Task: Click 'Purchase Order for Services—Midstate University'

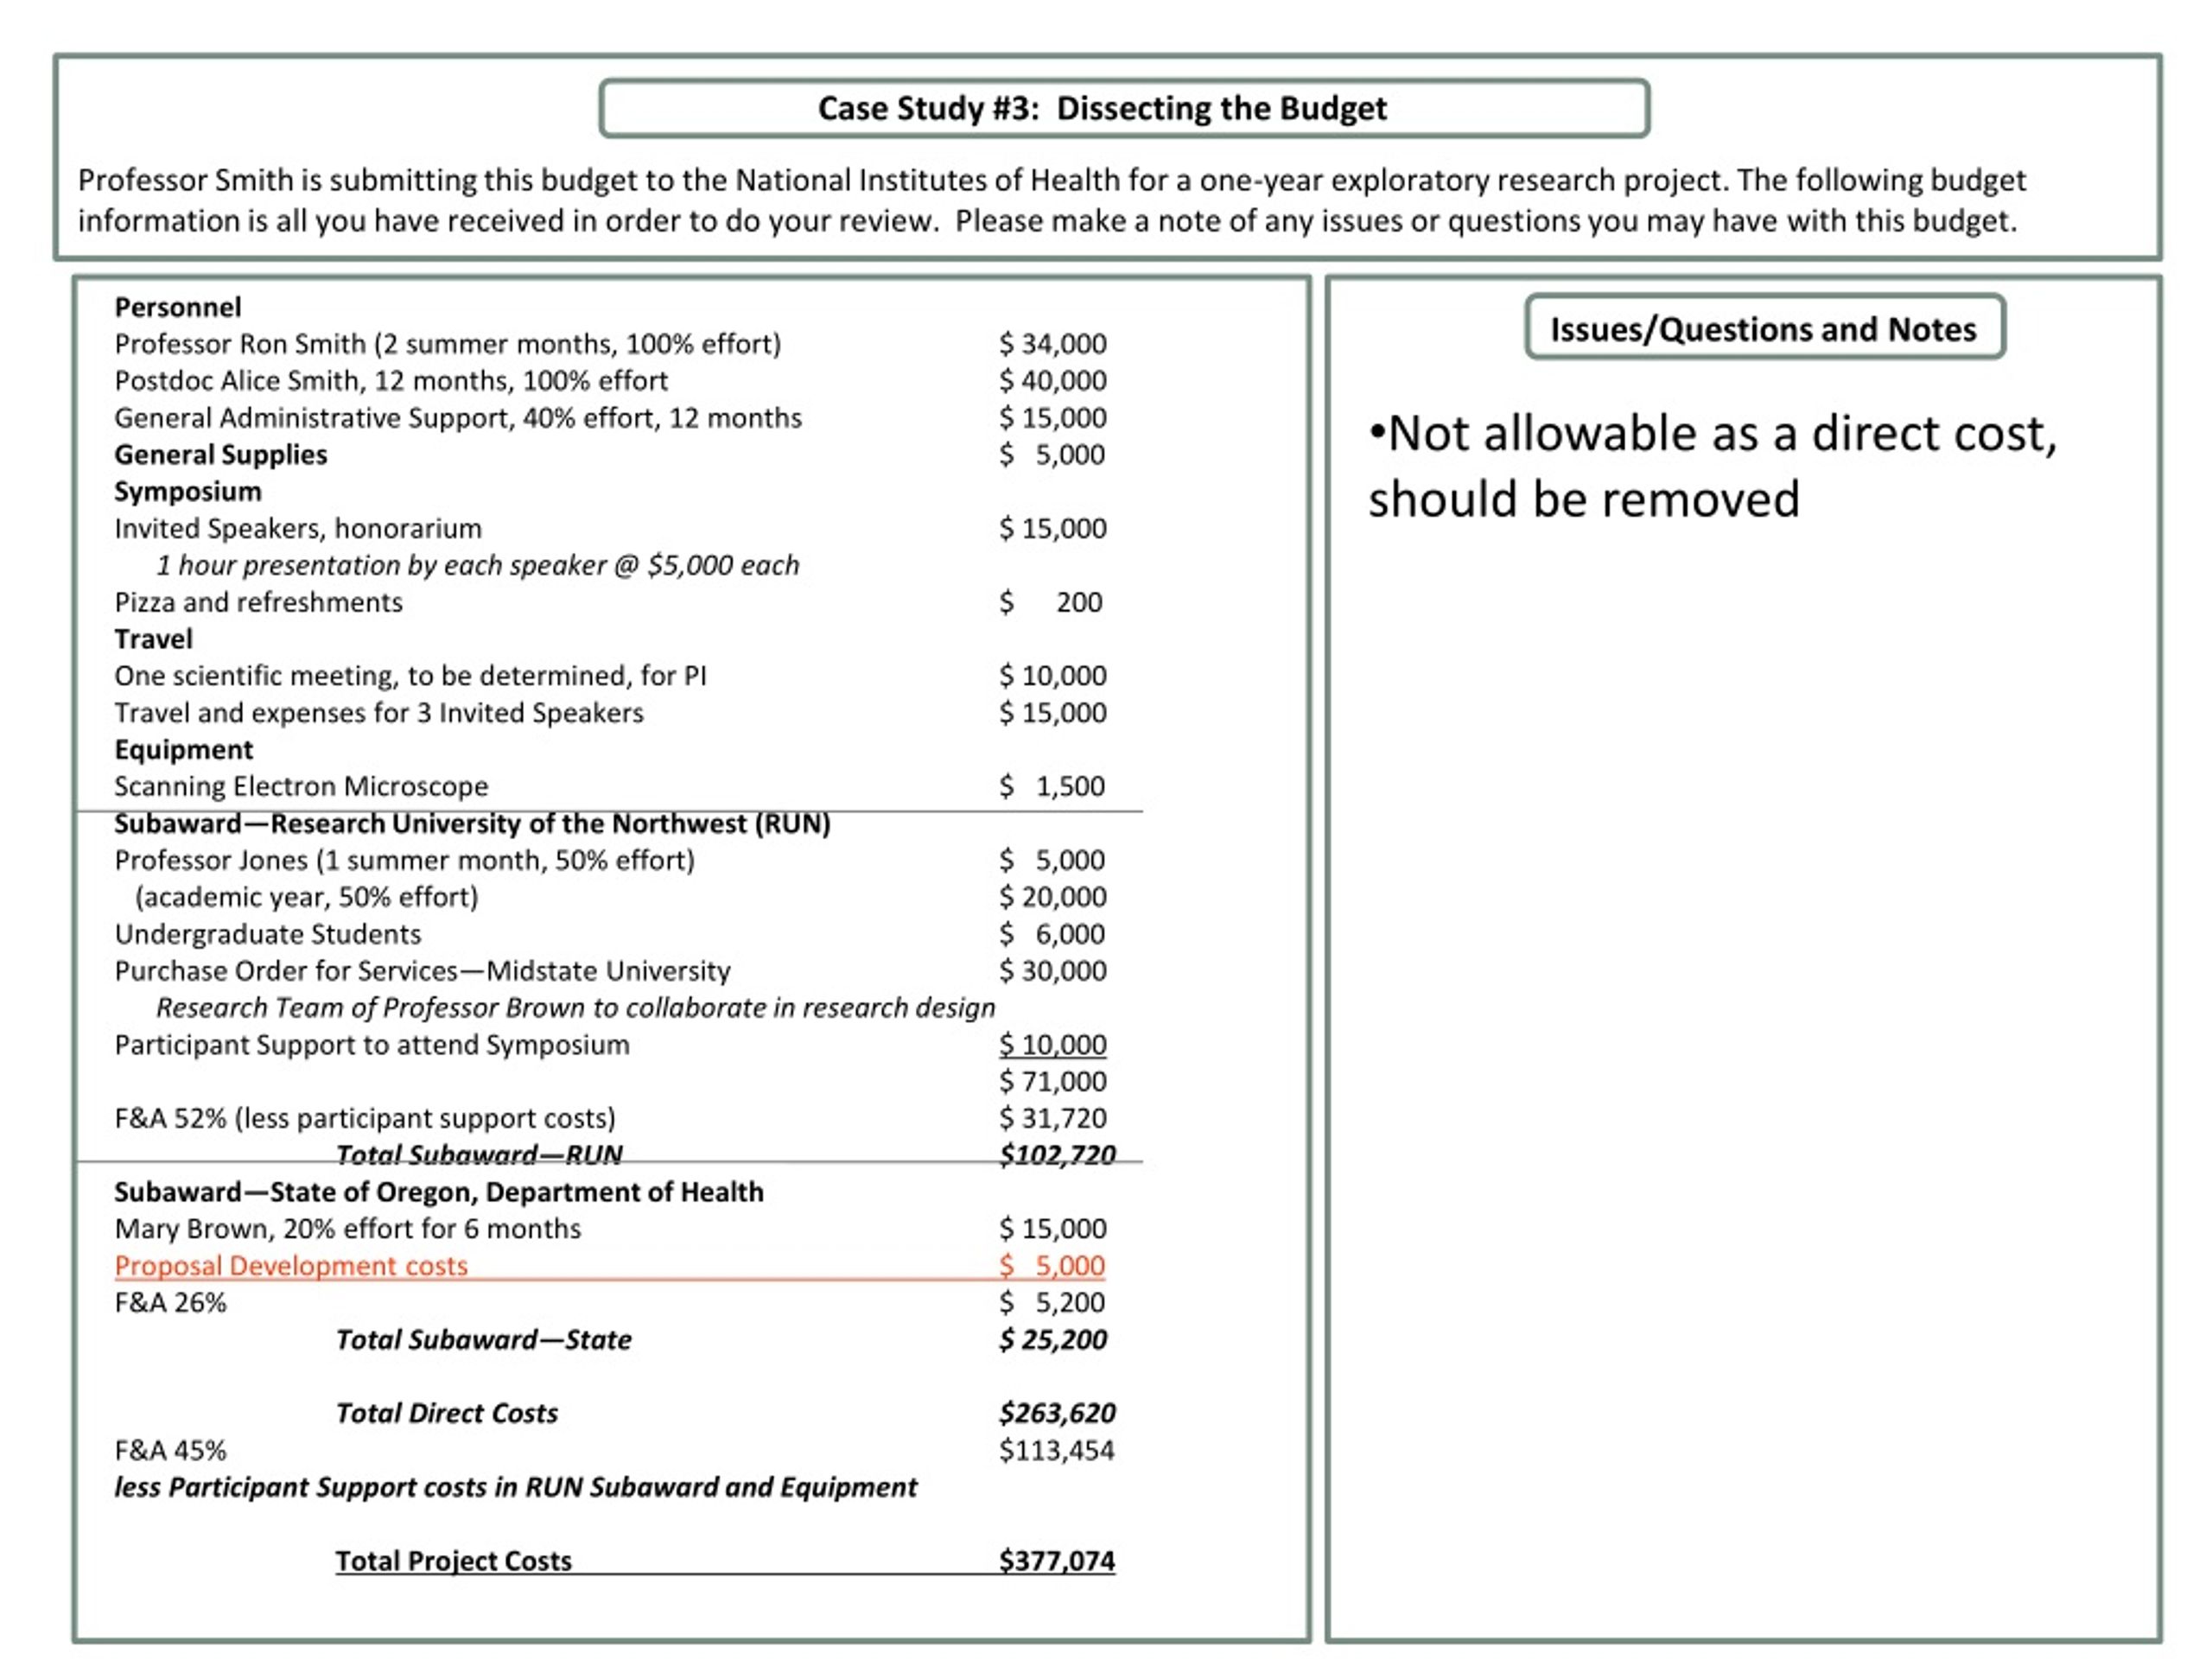Action: coord(422,971)
